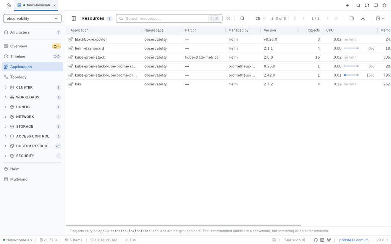Image resolution: width=391 pixels, height=244 pixels.
Task: Go to next page chevron
Action: tap(327, 18)
